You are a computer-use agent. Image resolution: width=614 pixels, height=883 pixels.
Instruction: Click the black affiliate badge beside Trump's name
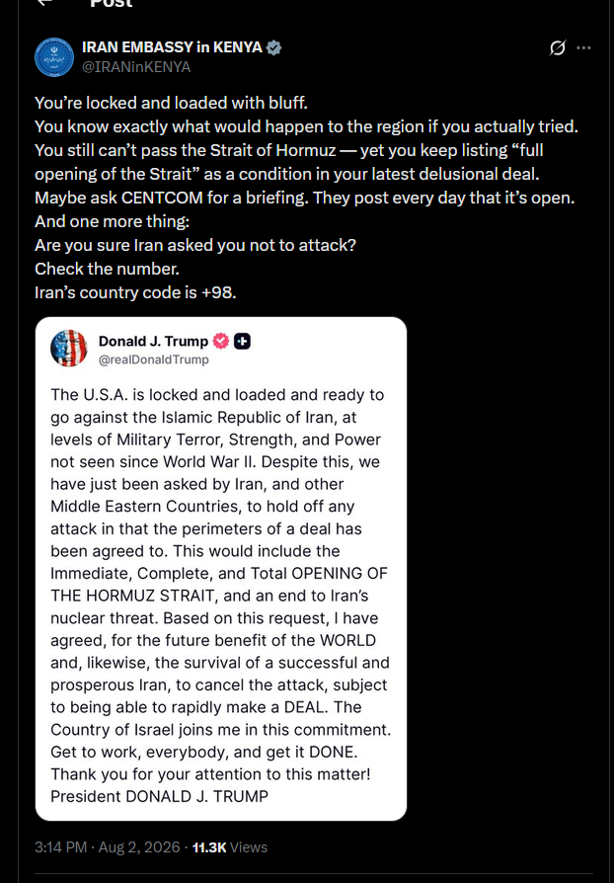[242, 342]
